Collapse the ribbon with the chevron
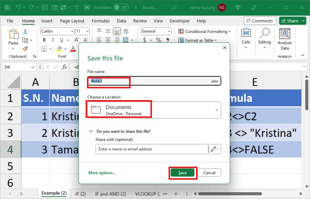This screenshot has width=310, height=199. [303, 55]
